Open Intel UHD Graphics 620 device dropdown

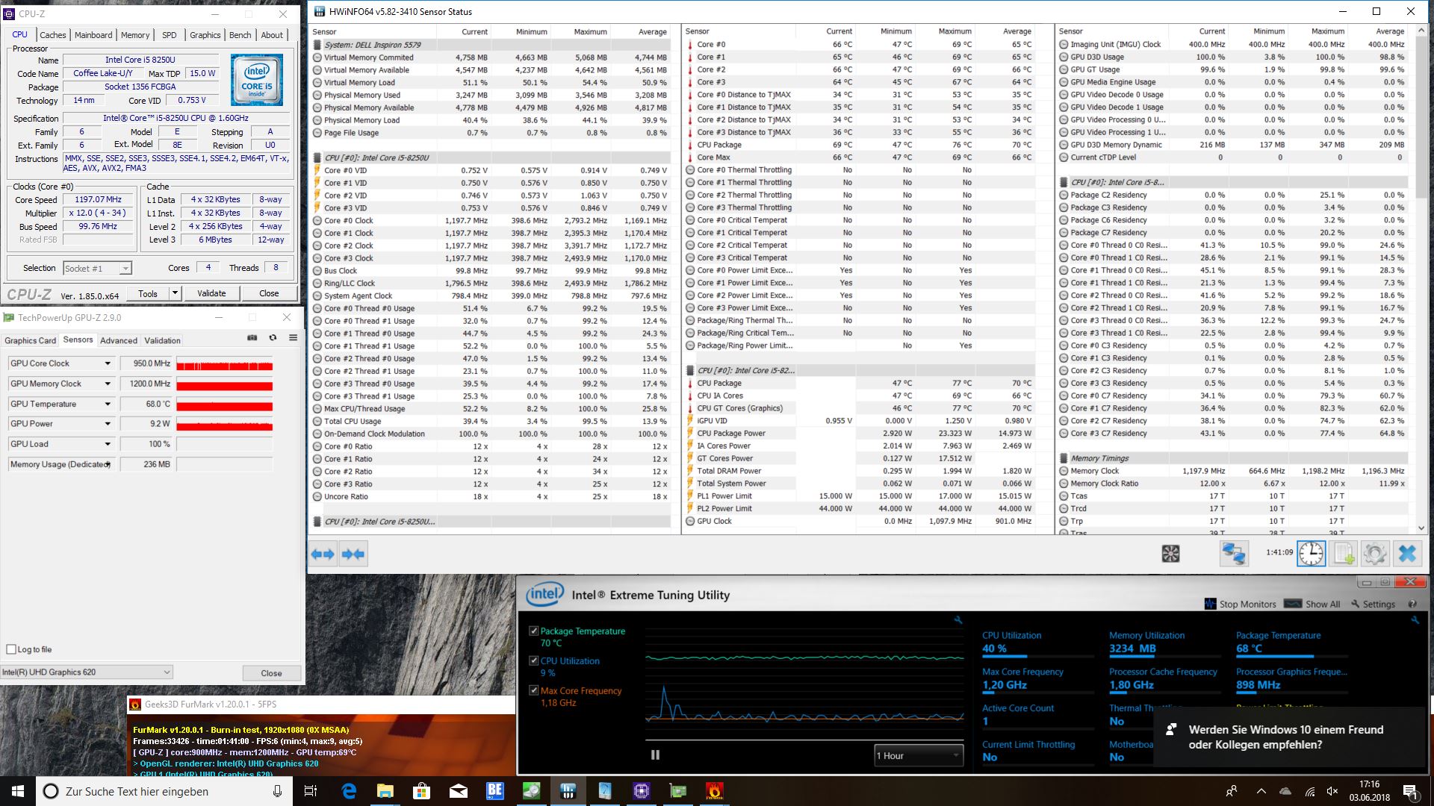pos(87,672)
